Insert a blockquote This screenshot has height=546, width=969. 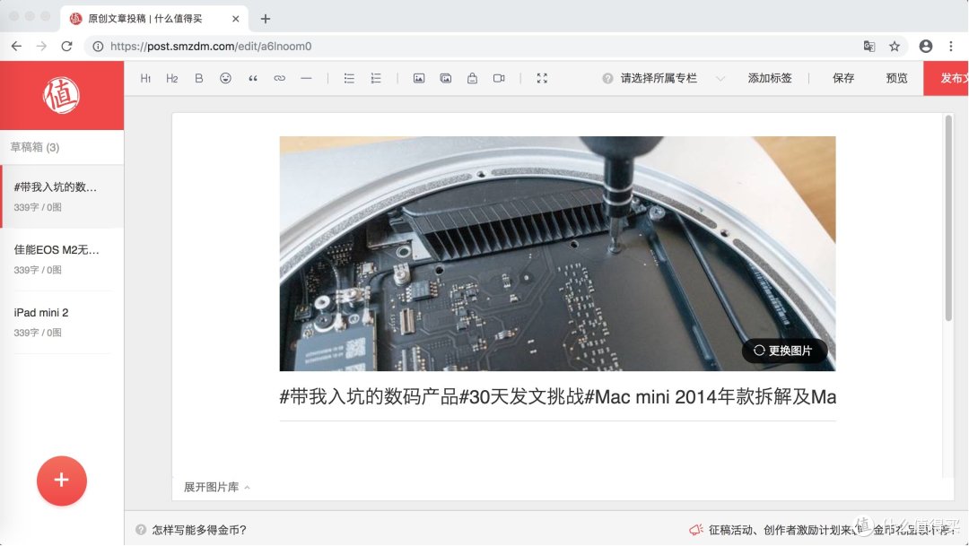pyautogui.click(x=253, y=78)
